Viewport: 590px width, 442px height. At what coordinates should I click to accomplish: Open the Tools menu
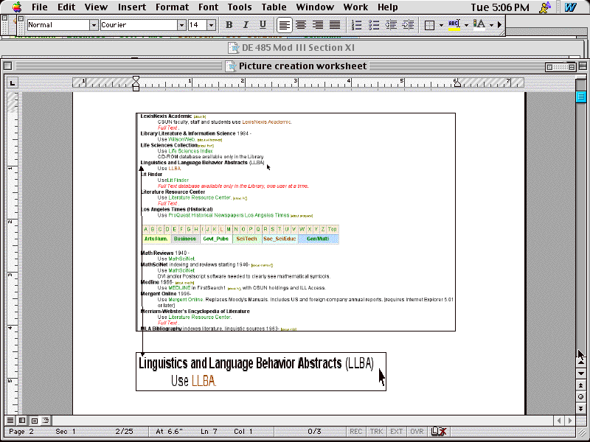click(240, 7)
